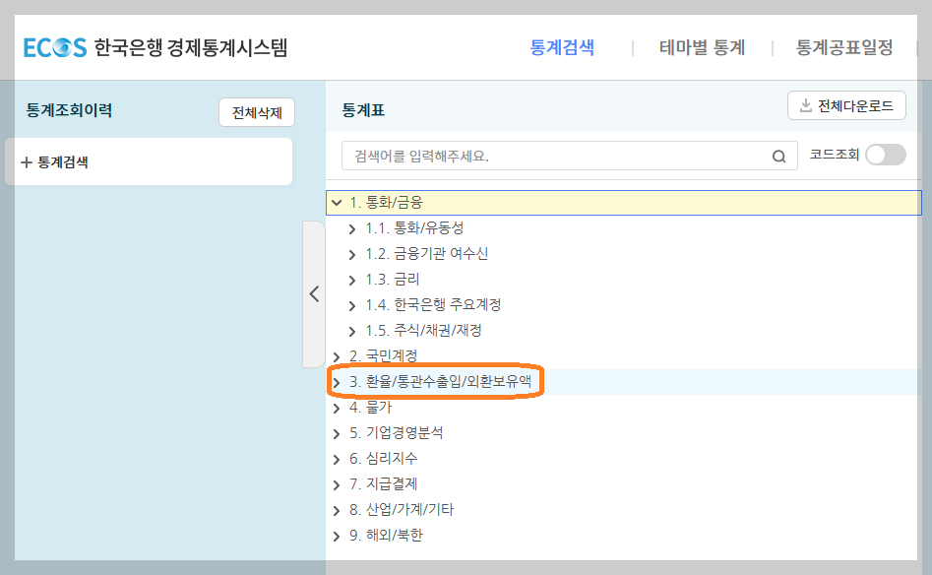Expand the 9. 해외/북한 chevron
Screen dimensions: 932x575
337,536
